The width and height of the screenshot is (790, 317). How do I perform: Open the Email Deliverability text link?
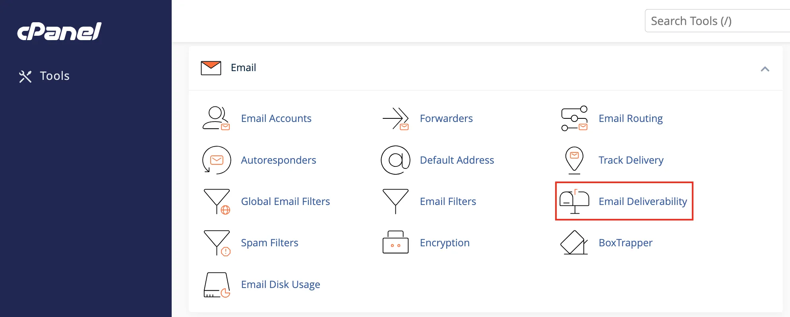point(643,202)
